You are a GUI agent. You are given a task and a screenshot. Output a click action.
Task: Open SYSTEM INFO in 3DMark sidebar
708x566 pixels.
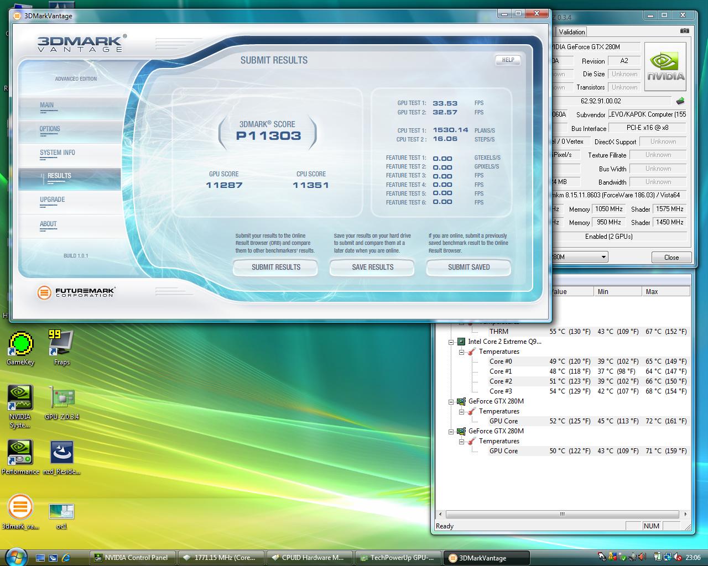point(70,155)
